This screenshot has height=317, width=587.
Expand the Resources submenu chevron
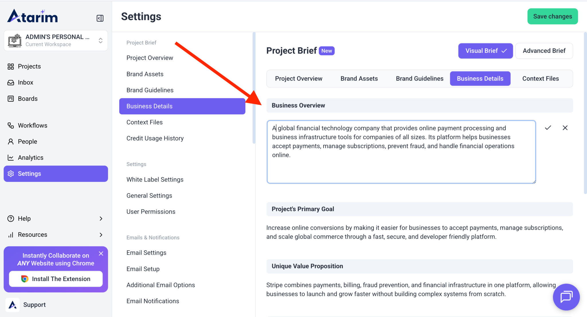point(101,235)
